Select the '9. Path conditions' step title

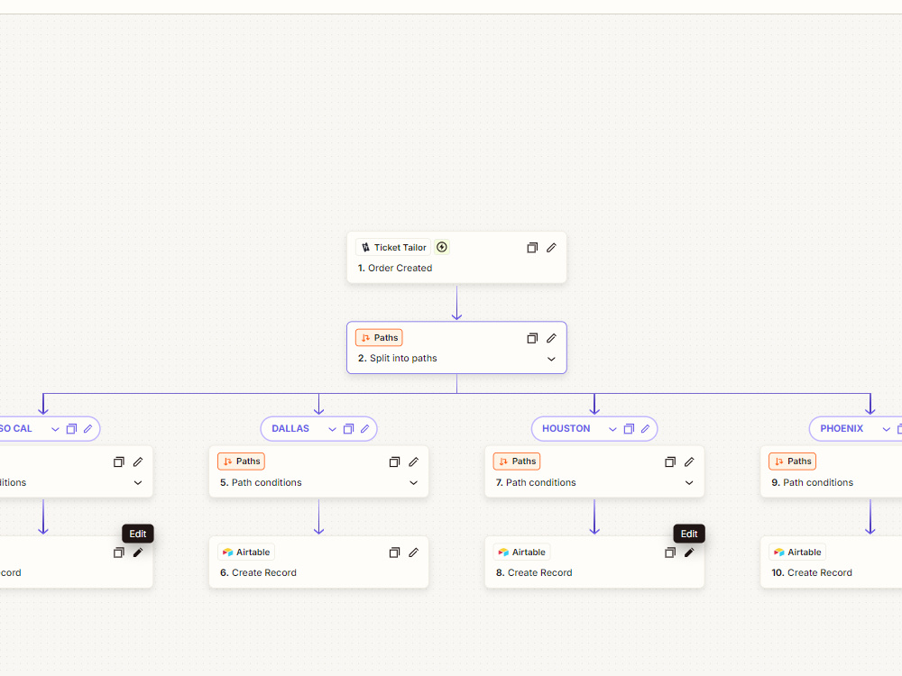click(813, 482)
